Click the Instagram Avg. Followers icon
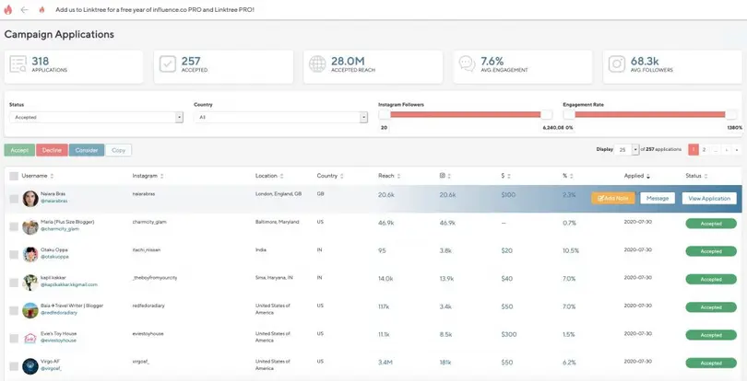 click(x=616, y=64)
